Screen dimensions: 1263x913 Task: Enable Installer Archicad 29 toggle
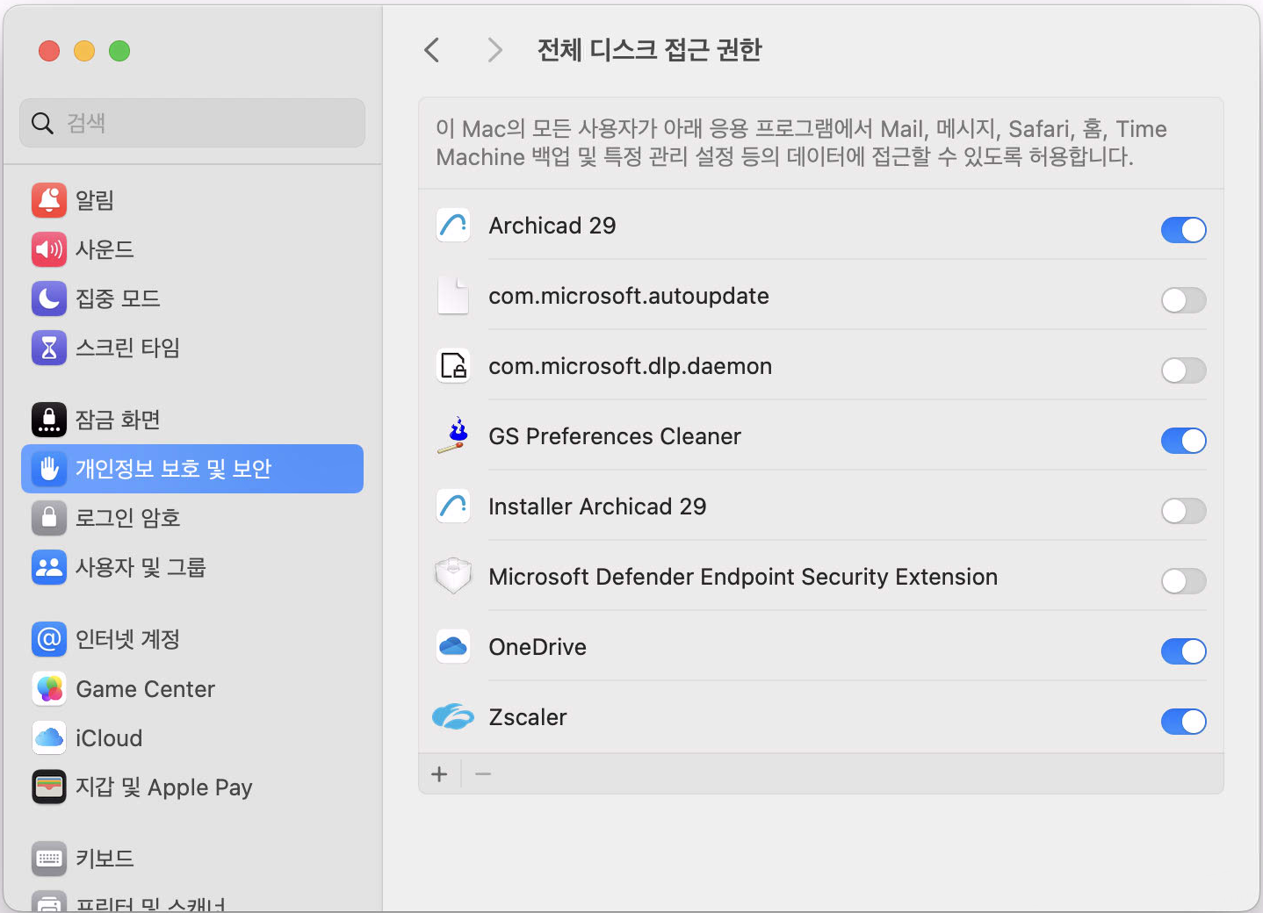(1183, 511)
